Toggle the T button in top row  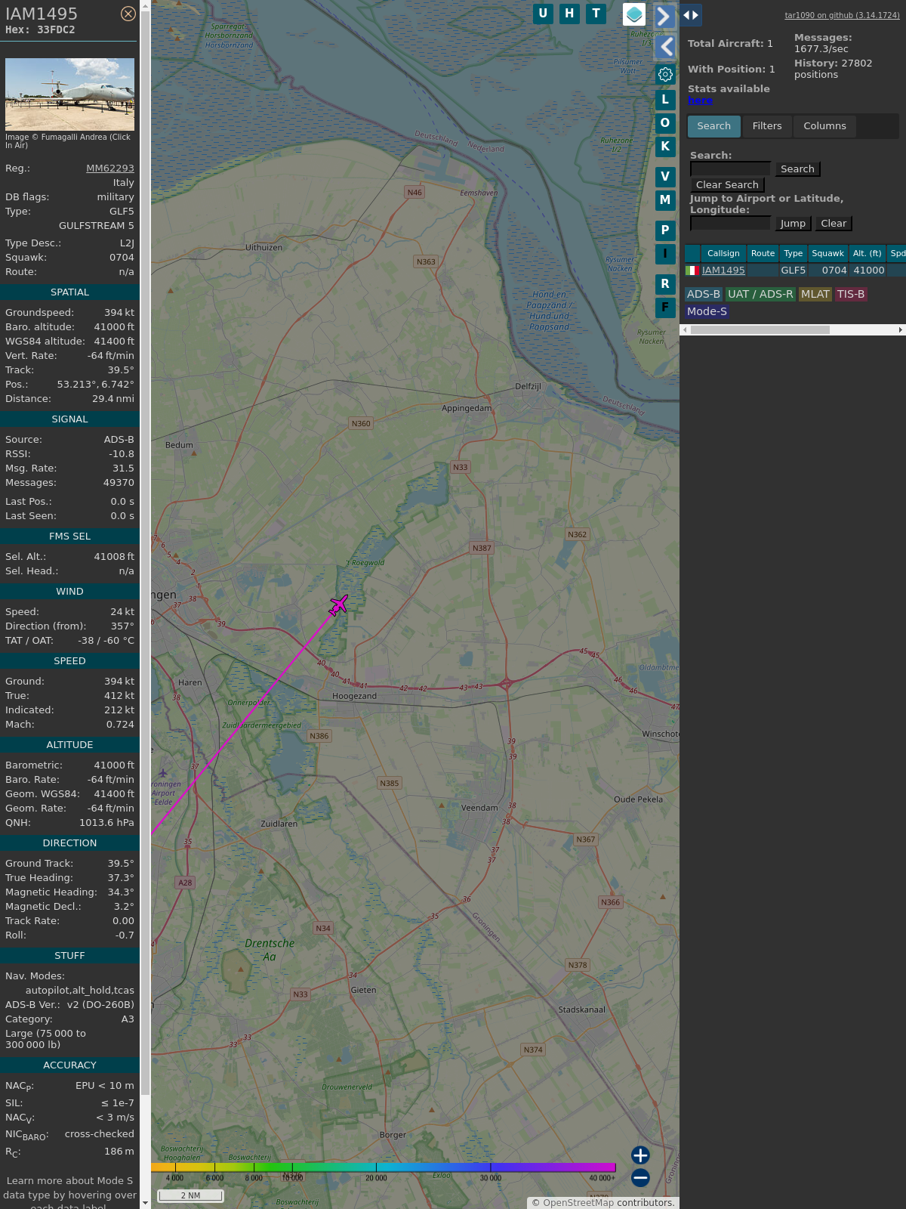[x=596, y=14]
